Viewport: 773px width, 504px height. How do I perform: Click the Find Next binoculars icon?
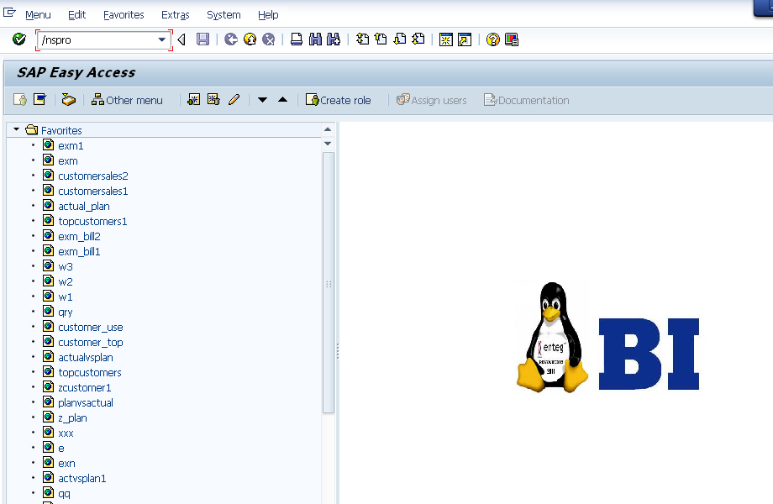(x=334, y=39)
